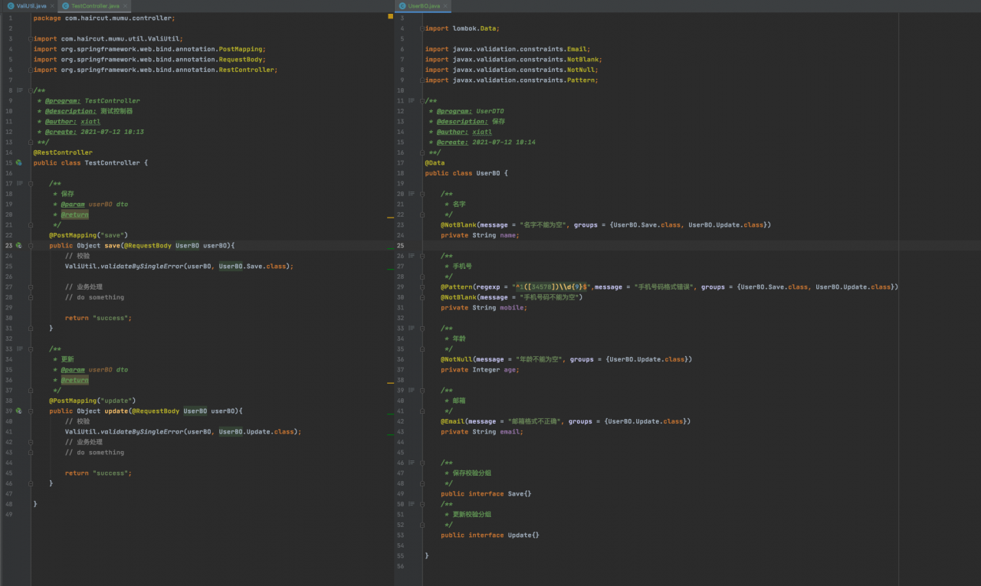Screen dimensions: 981x586
Task: Click the ValiUtil import statement
Action: click(x=108, y=38)
